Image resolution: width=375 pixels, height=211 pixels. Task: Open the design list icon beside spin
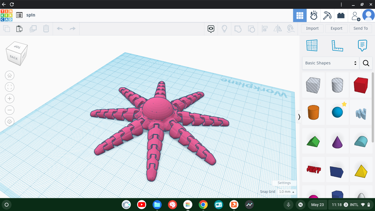pyautogui.click(x=19, y=15)
